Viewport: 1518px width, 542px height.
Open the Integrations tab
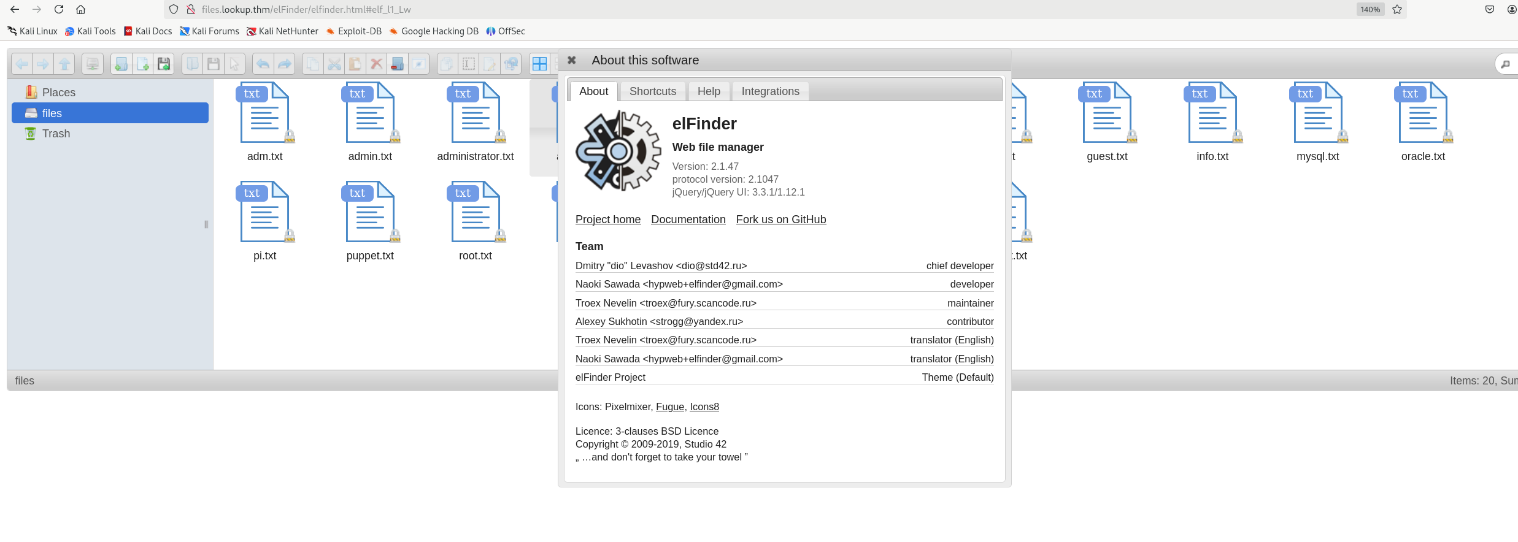tap(771, 91)
